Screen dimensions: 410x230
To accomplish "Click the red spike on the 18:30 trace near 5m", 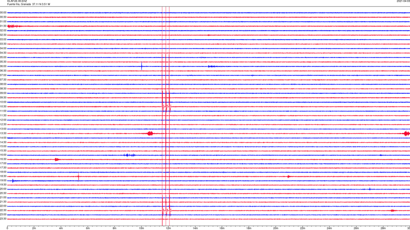I will tap(79, 176).
